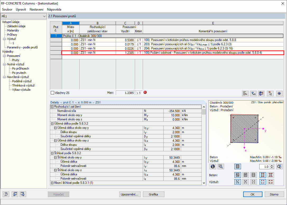Select Parametry - podle prutů item
Viewport: 287px width, 205px height.
(x=22, y=47)
